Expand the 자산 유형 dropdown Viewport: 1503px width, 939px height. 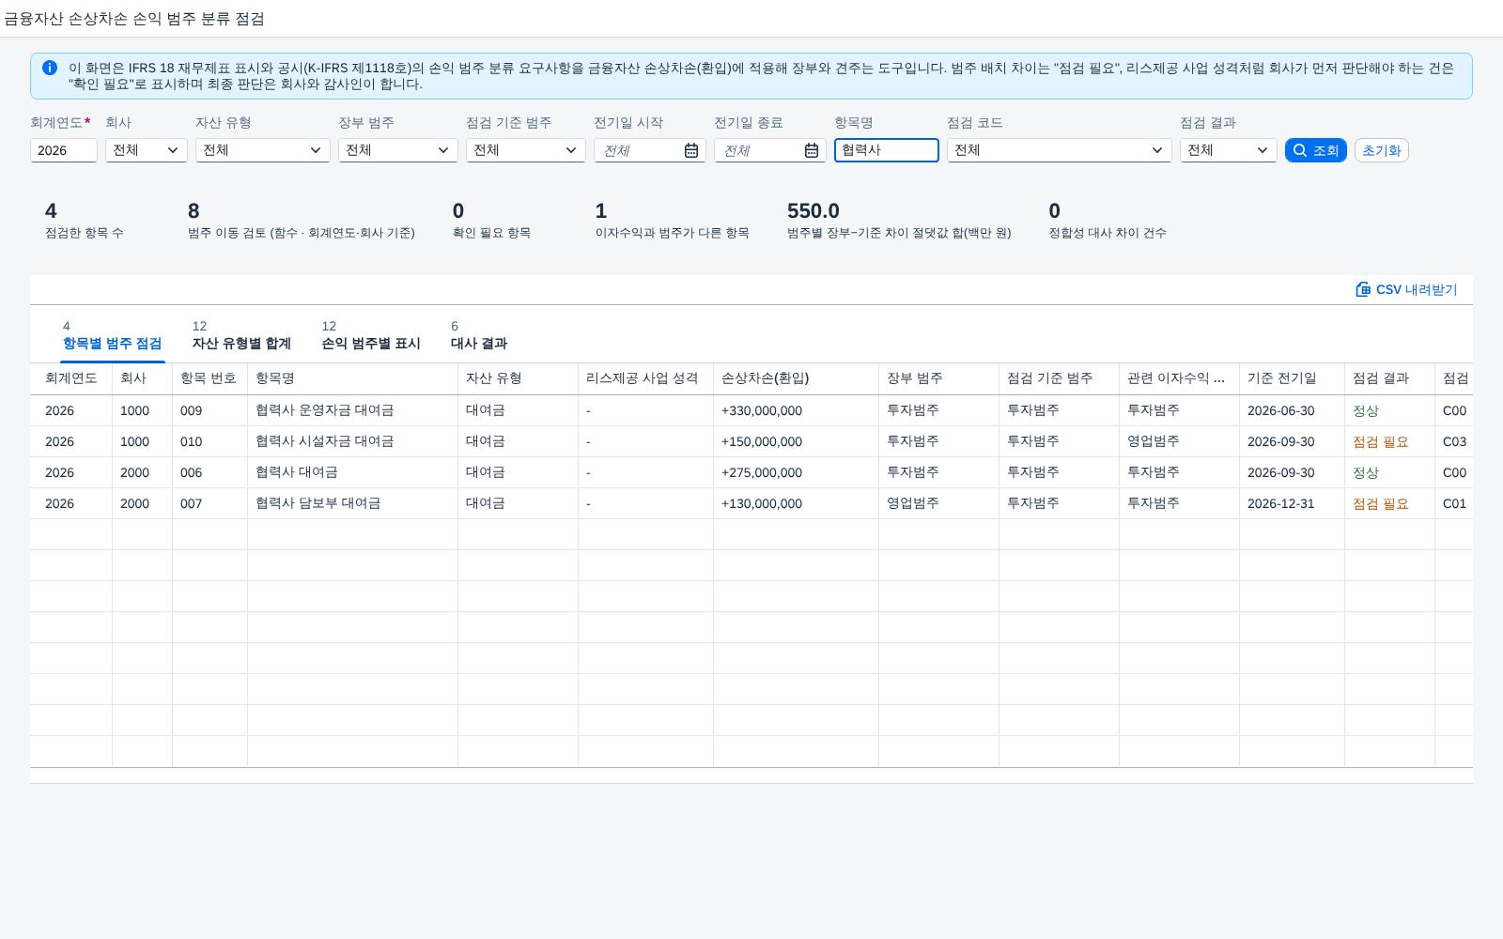coord(263,150)
